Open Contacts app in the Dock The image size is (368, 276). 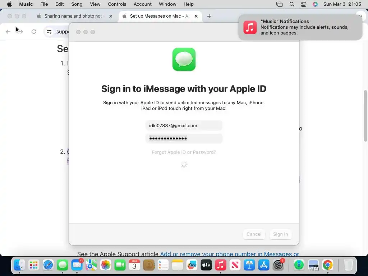click(x=149, y=265)
